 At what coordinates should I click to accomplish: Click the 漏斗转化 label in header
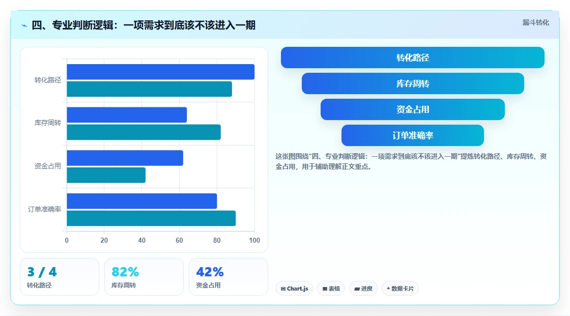[x=535, y=22]
